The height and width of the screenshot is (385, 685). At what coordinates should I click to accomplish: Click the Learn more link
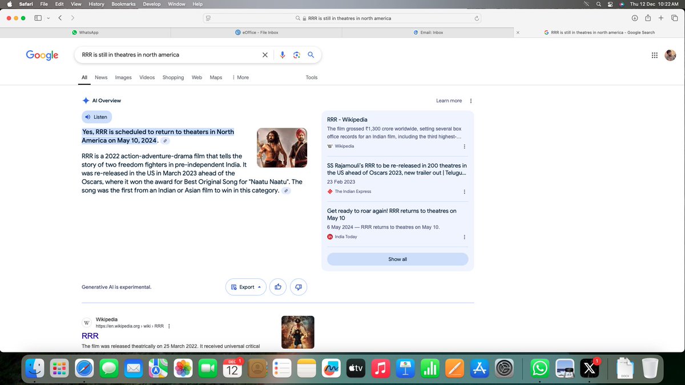coord(449,100)
